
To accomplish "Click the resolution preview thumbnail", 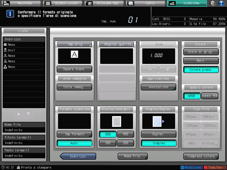I will [x=116, y=121].
